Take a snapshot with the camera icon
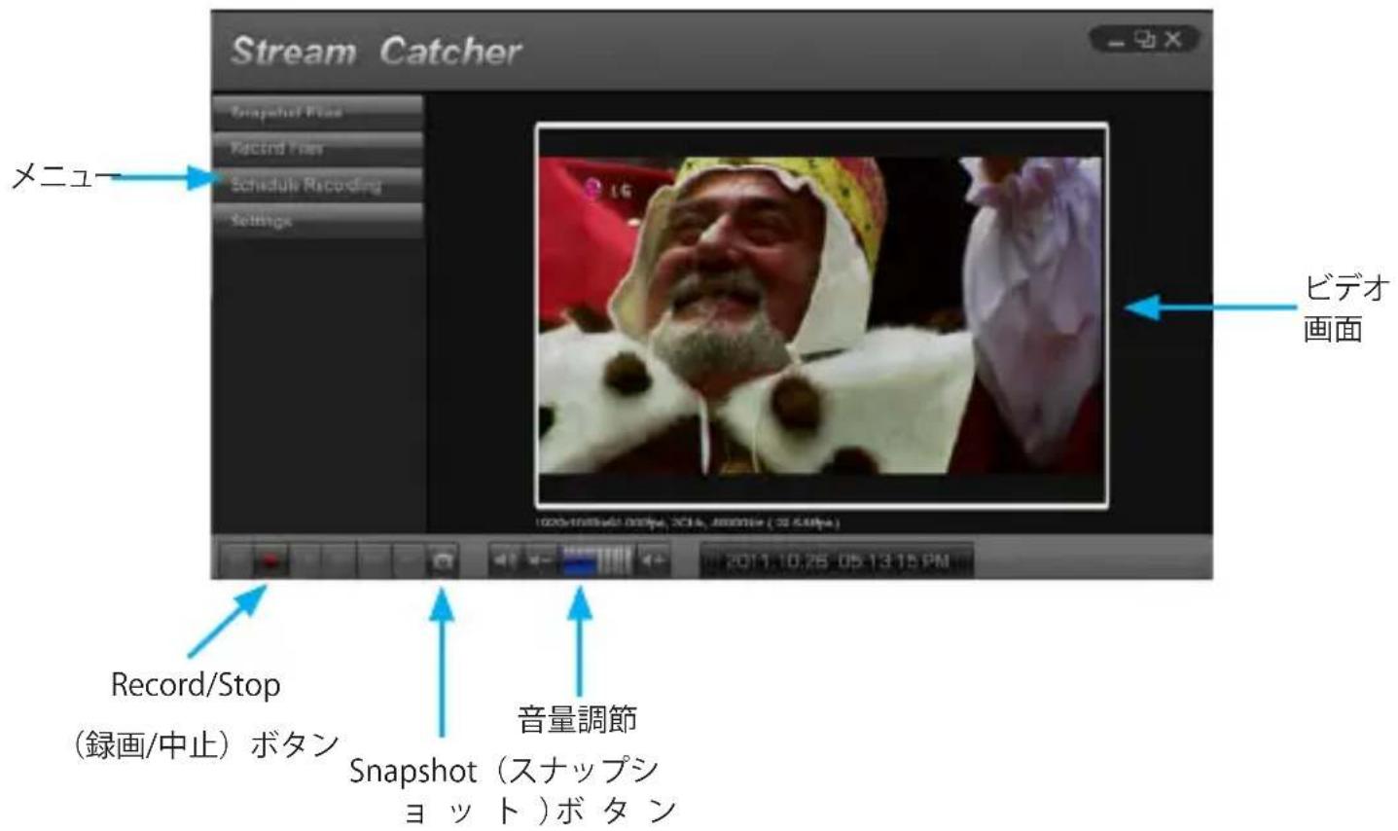 coord(443,561)
